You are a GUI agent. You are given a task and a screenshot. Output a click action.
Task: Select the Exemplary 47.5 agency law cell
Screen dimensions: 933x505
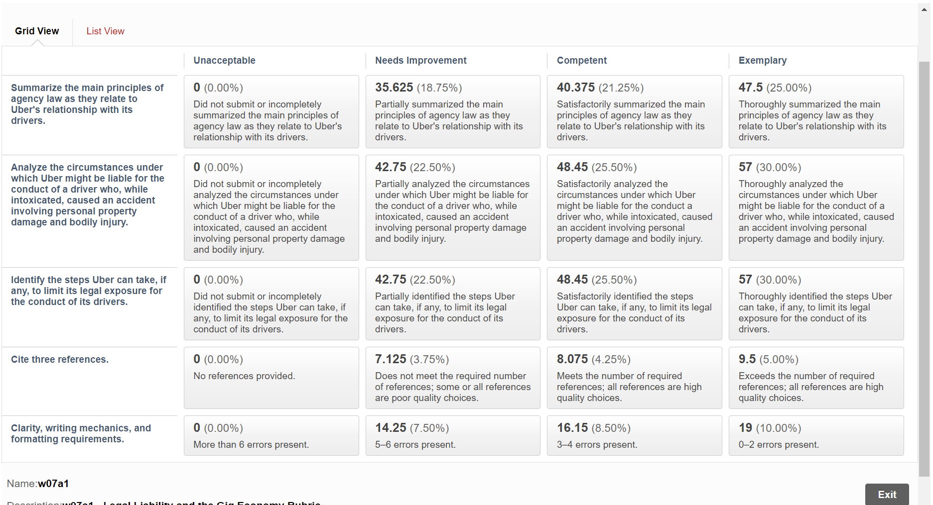(x=816, y=111)
